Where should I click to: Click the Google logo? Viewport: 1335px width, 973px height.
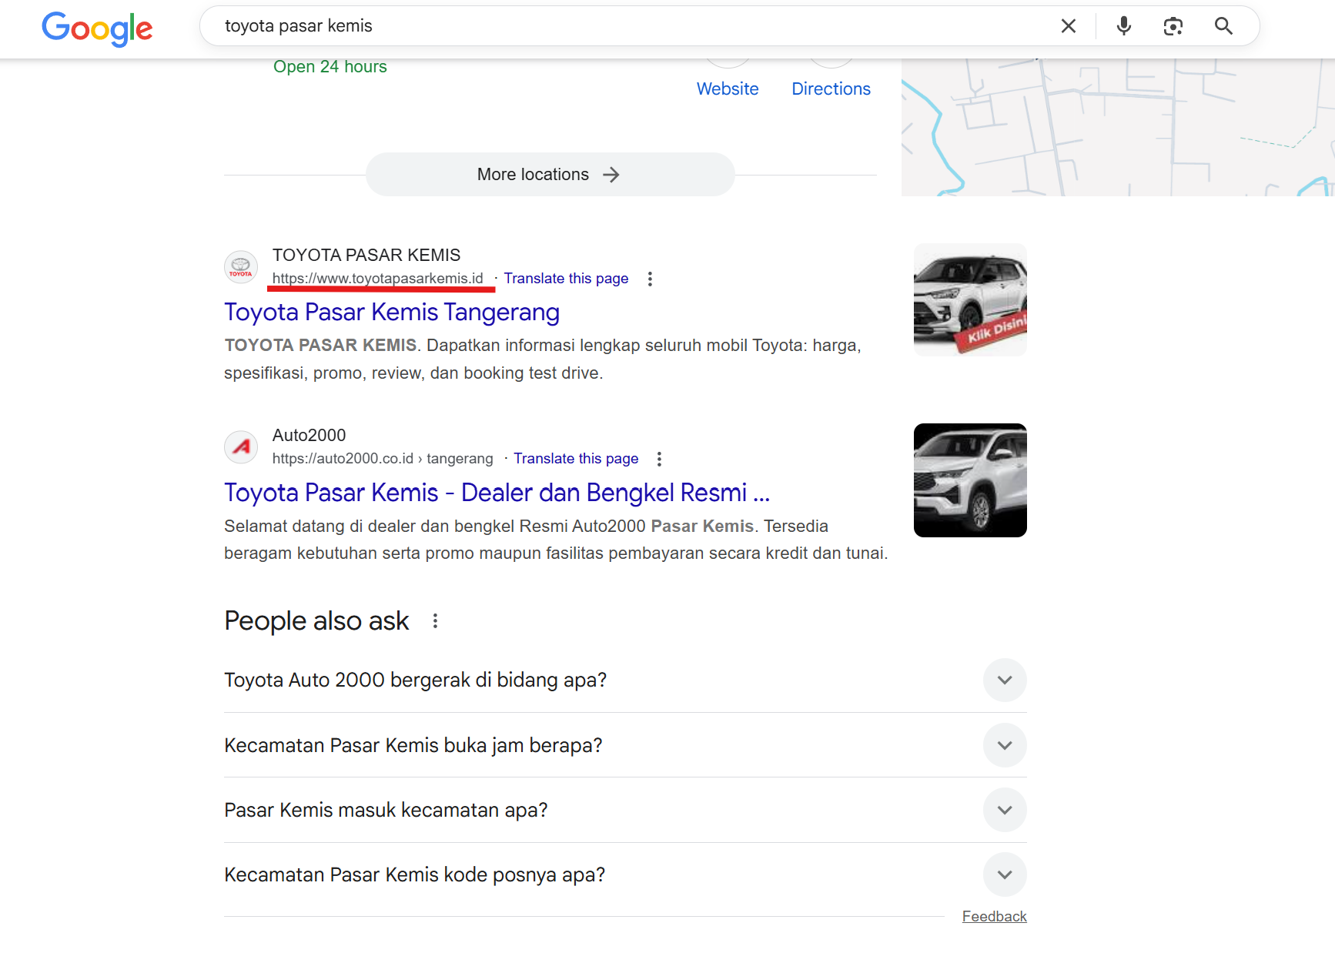point(97,29)
